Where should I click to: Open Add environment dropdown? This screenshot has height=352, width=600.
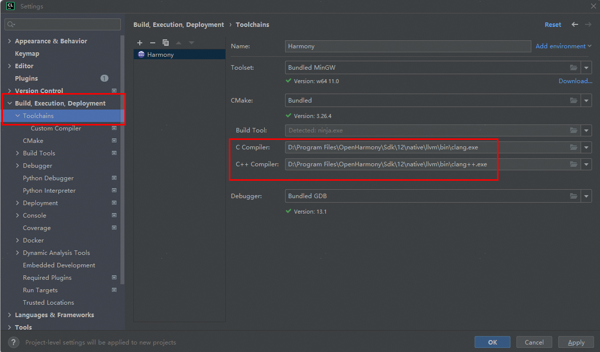(x=563, y=46)
